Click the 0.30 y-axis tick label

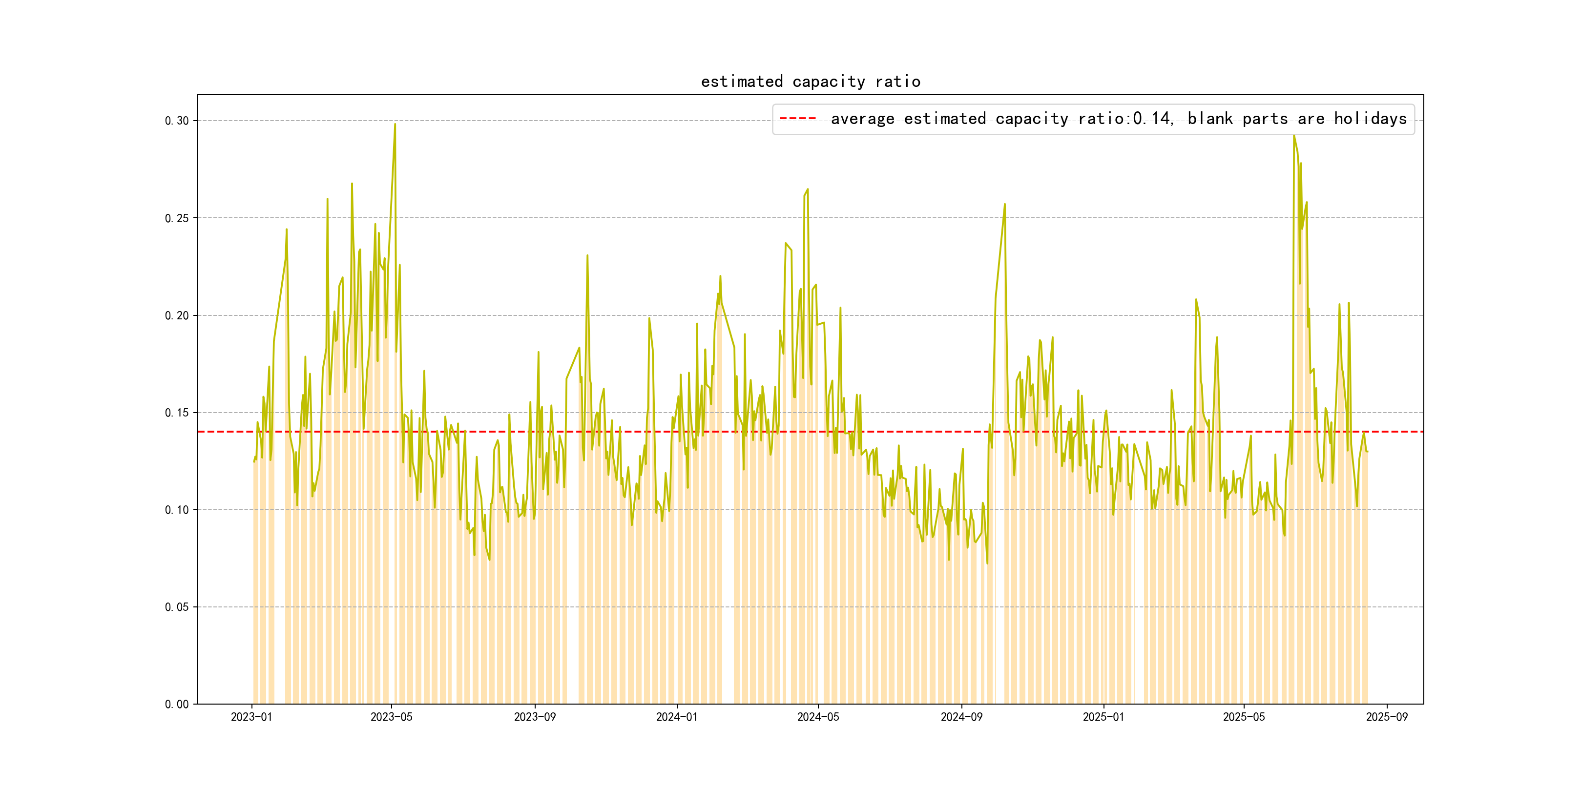click(177, 121)
